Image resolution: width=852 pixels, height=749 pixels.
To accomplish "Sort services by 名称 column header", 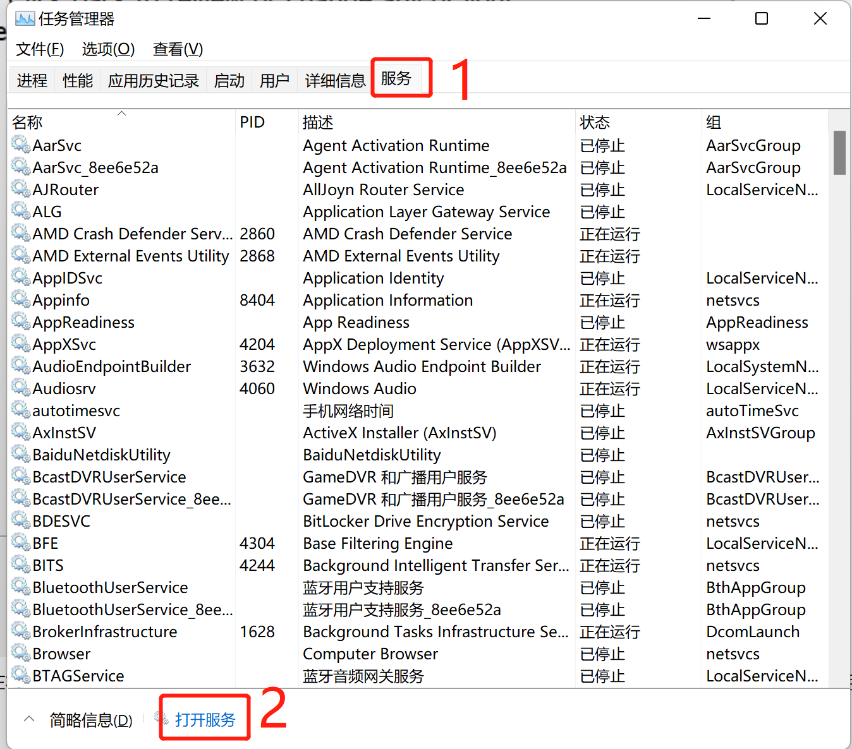I will (121, 122).
